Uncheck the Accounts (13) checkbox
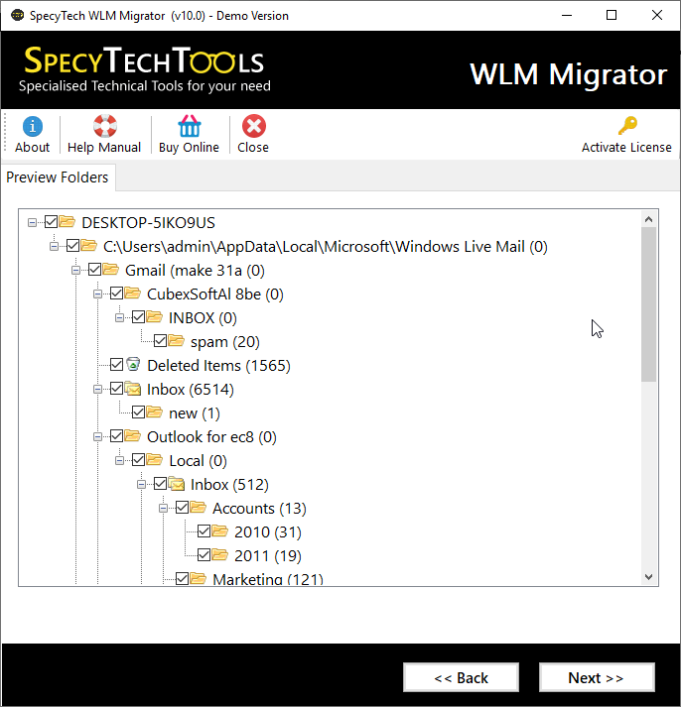 click(182, 508)
